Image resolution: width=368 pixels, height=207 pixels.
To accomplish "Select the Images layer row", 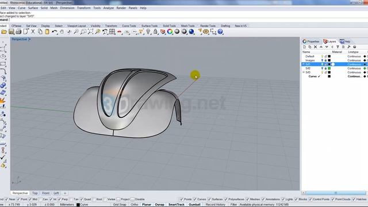I will 335,60.
